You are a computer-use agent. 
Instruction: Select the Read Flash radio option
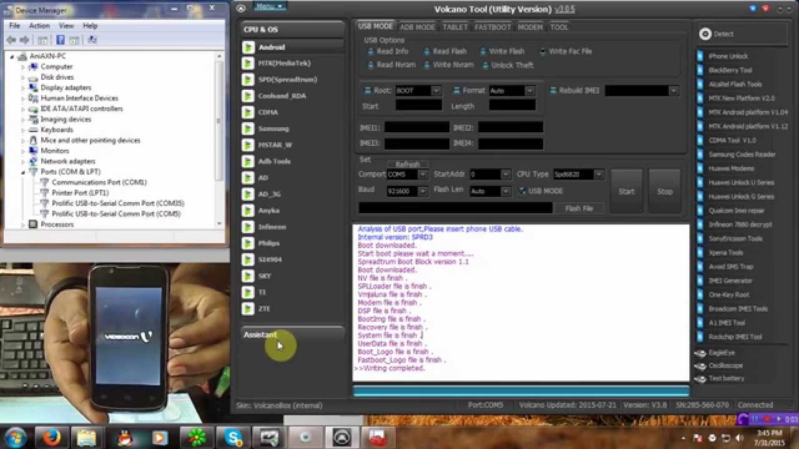(x=427, y=51)
